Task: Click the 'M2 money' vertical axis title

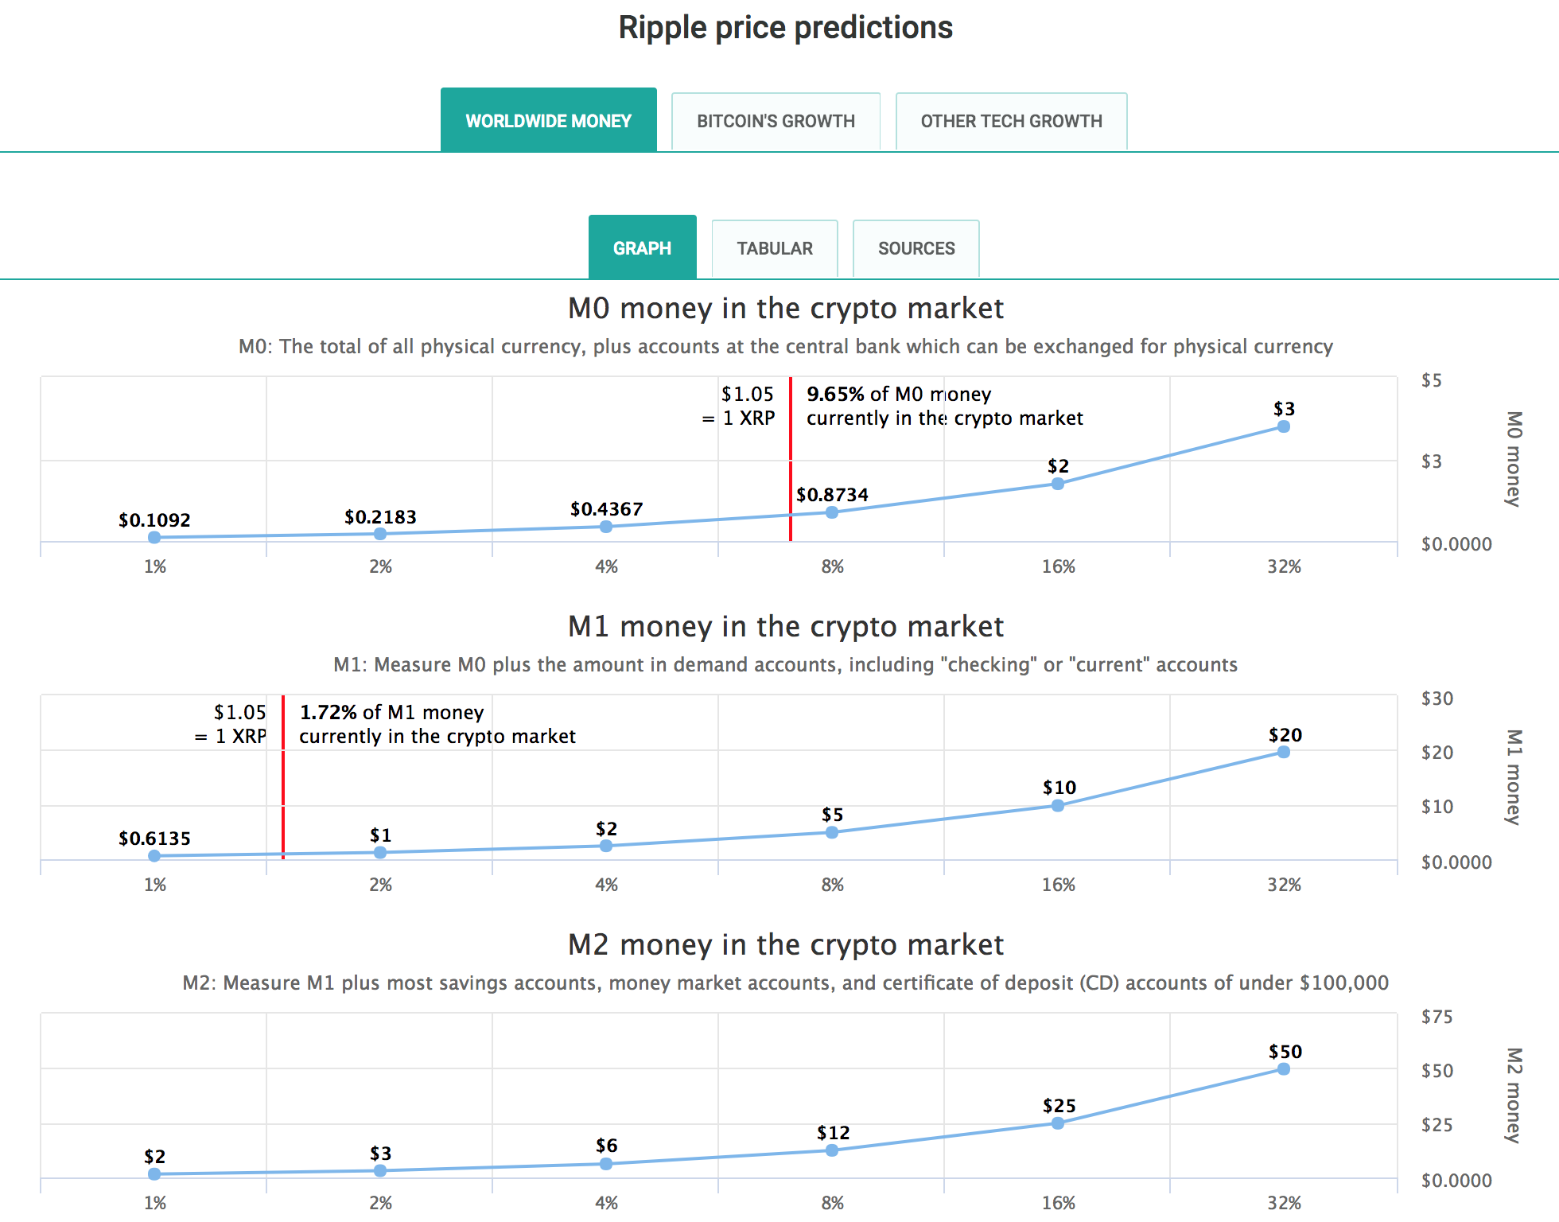Action: click(1514, 1096)
